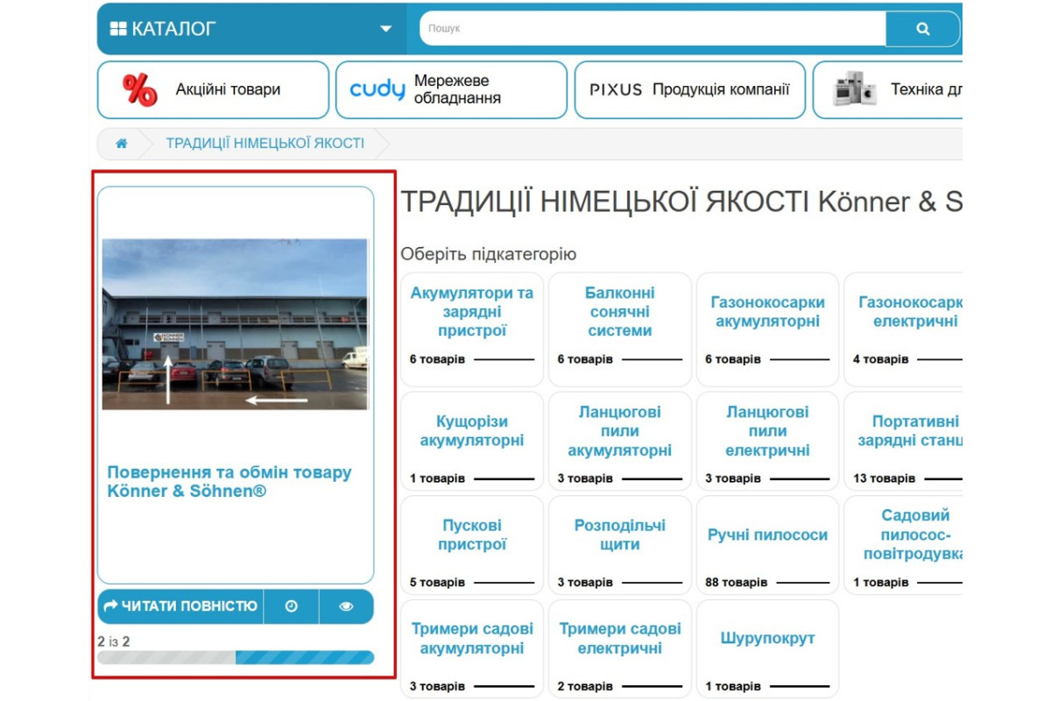The image size is (1051, 701).
Task: Open Балконні сонячні системи subcategory
Action: pos(620,312)
